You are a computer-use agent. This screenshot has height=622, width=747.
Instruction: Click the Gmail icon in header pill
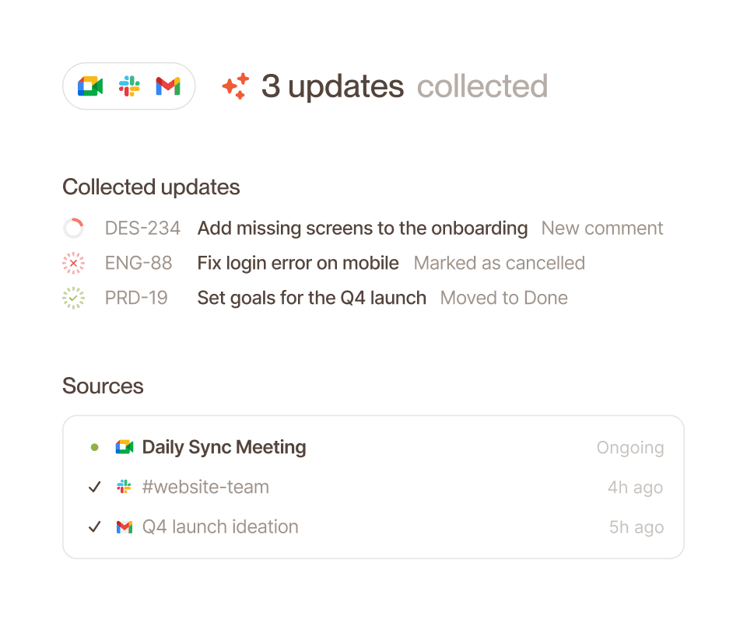point(168,86)
